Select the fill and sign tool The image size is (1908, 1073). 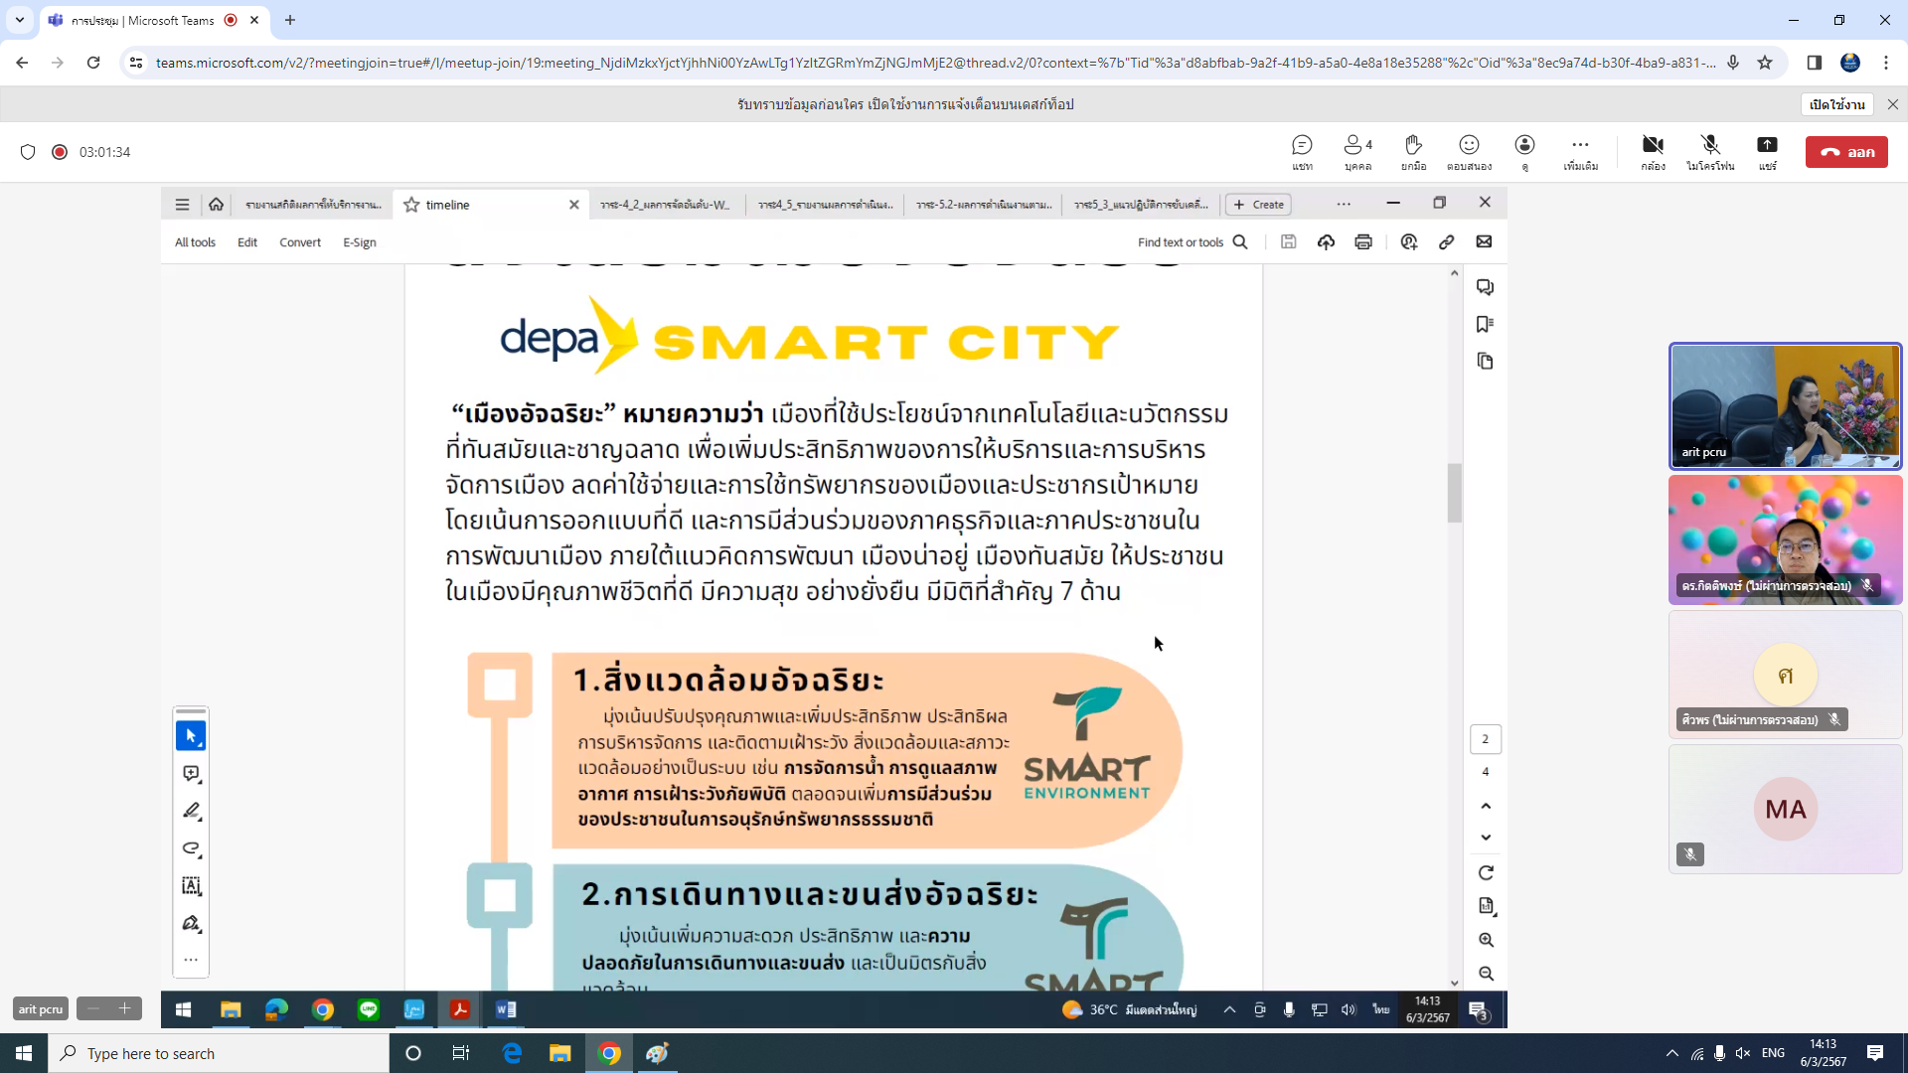(191, 924)
